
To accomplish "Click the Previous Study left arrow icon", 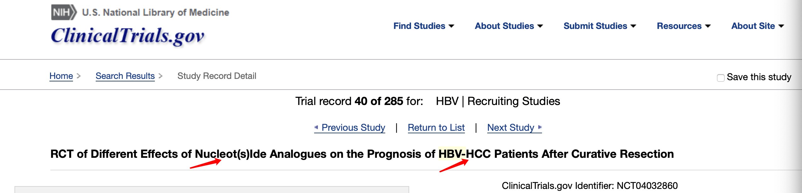I will pos(316,127).
